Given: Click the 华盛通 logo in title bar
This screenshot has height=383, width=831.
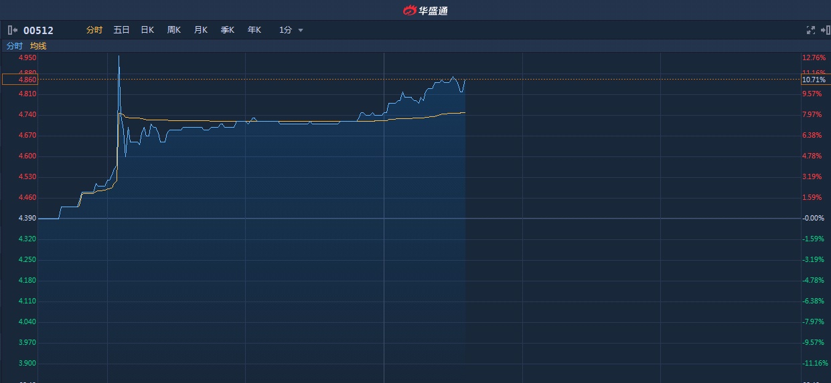Looking at the screenshot, I should tap(425, 10).
